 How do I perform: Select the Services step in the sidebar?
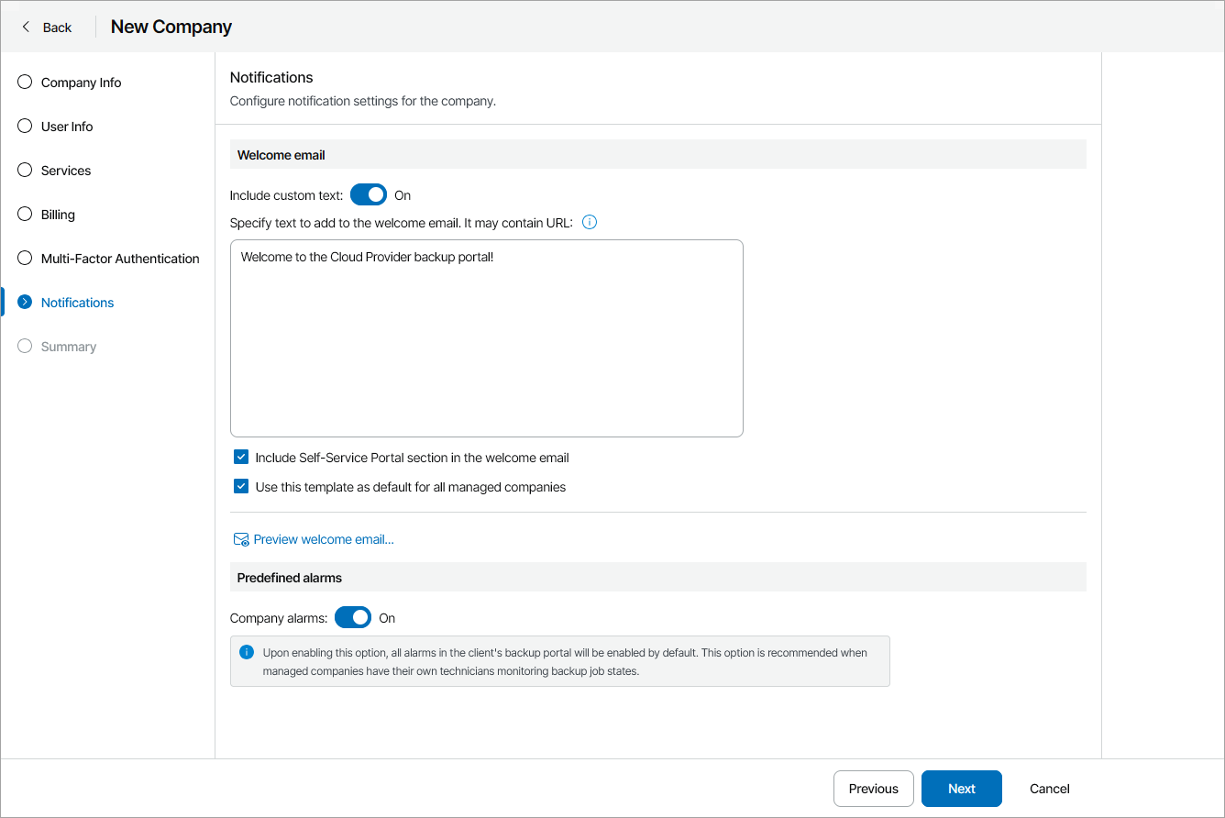65,170
